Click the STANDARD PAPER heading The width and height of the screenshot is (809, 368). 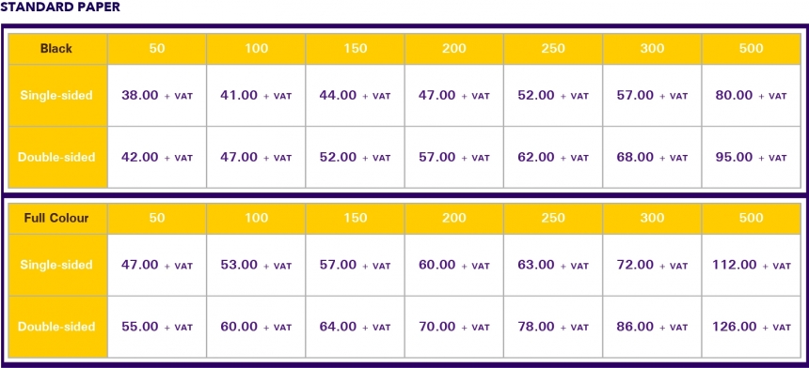pyautogui.click(x=60, y=8)
